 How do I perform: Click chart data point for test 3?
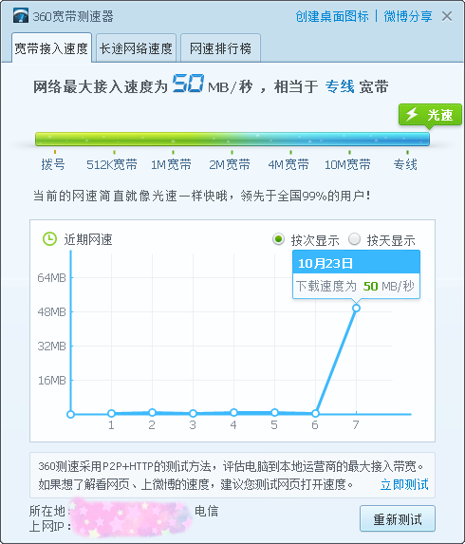194,413
